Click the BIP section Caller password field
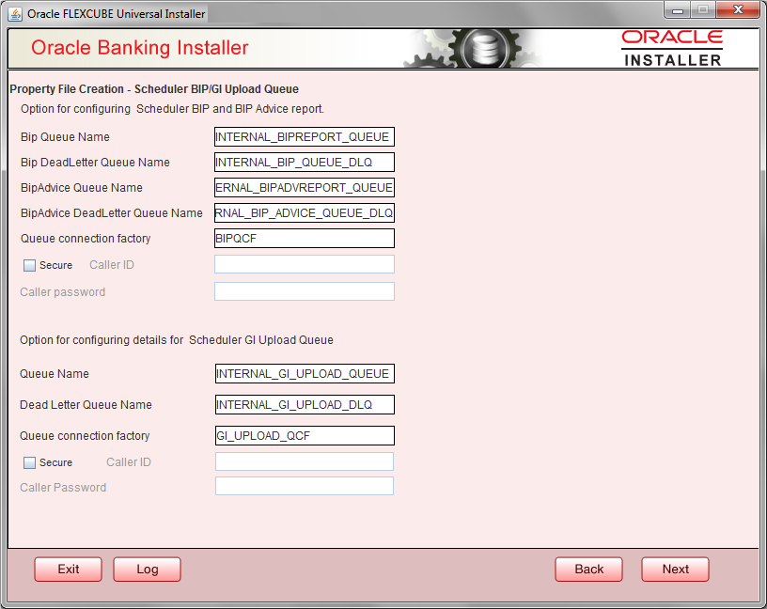767x609 pixels. pos(305,291)
